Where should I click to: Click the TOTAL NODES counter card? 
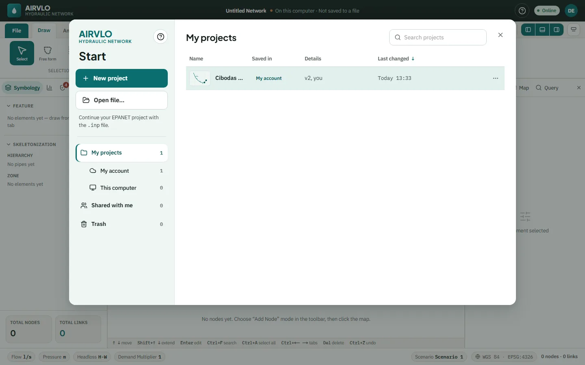(x=29, y=329)
